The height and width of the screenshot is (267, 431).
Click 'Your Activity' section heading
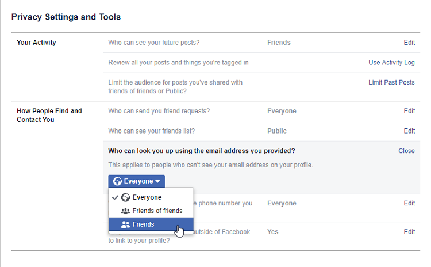point(36,43)
